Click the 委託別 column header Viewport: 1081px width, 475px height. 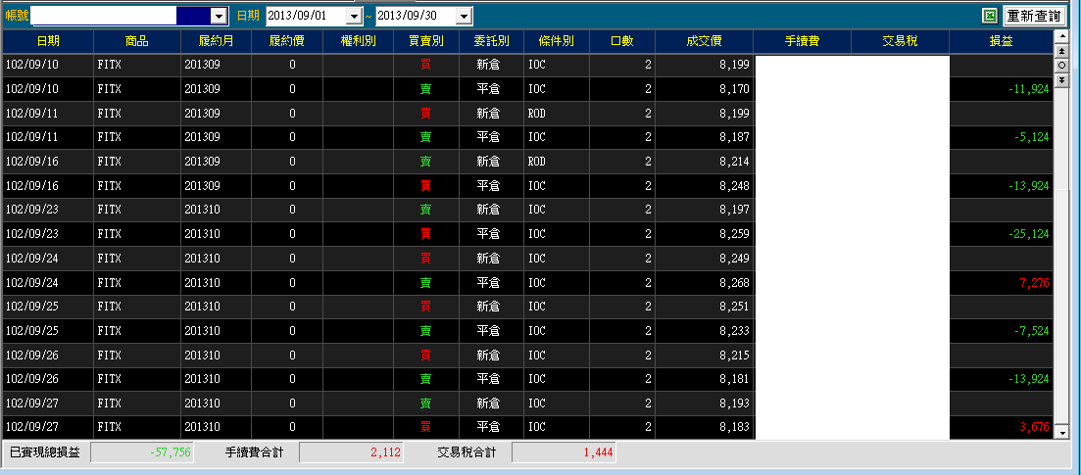coord(492,41)
